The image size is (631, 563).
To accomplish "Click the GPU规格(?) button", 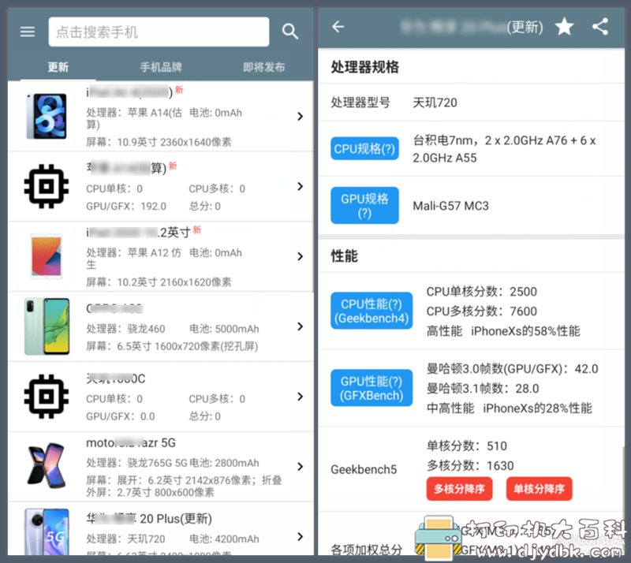I will click(x=364, y=205).
